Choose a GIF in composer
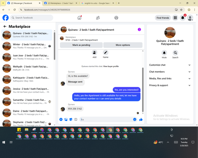Viewport: 198px width, 158px height. (x=76, y=119)
